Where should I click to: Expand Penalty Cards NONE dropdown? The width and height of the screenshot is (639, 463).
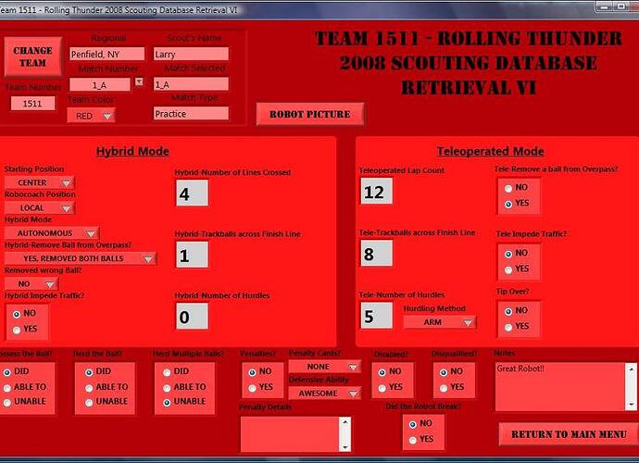tap(324, 367)
